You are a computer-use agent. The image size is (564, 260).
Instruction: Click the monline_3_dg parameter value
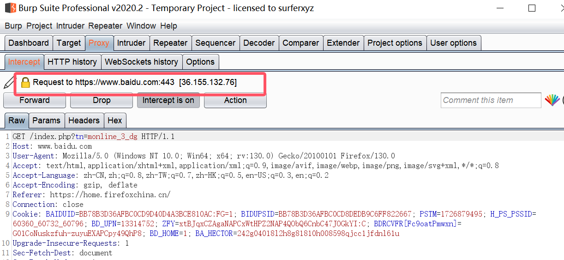point(113,137)
